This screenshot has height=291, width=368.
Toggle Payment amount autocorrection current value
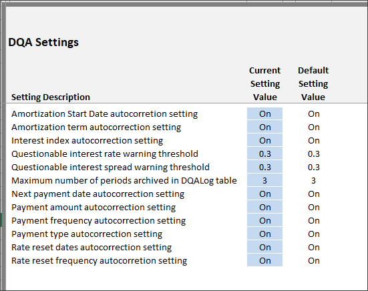264,208
